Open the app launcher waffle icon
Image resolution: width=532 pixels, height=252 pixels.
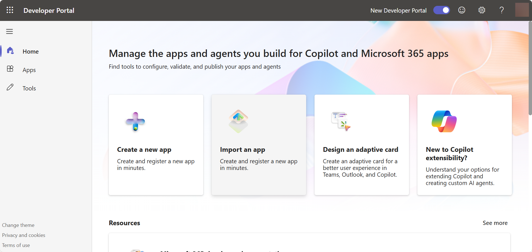tap(10, 10)
